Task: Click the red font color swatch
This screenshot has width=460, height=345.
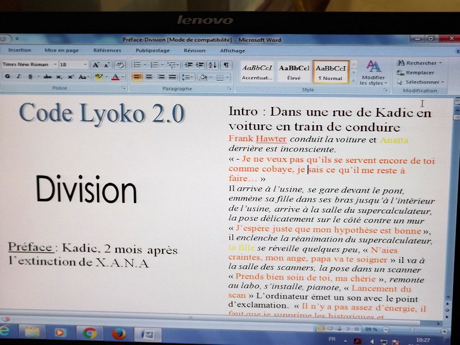Action: click(x=116, y=77)
